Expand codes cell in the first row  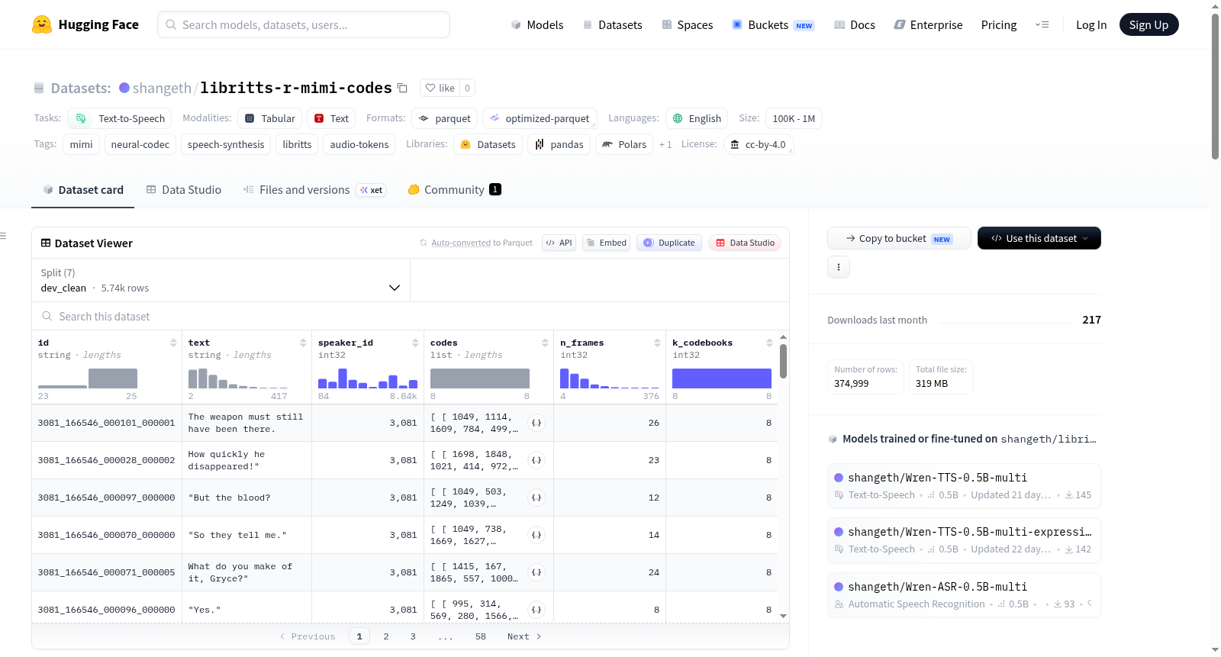pyautogui.click(x=536, y=423)
